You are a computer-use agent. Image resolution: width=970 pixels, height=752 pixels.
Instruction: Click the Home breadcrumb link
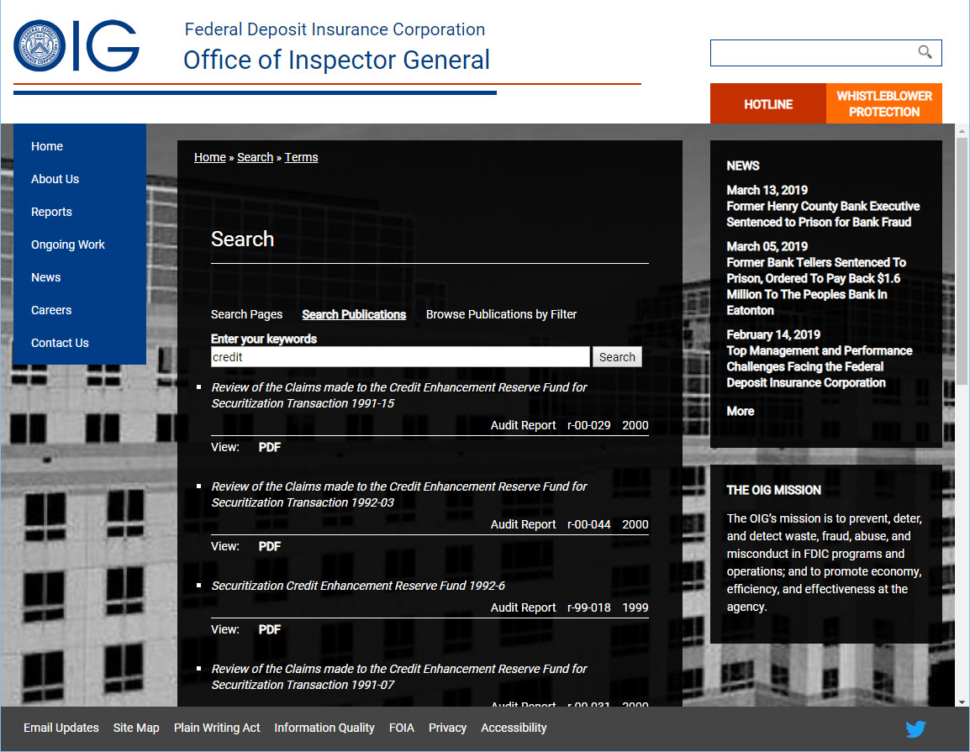pos(209,157)
